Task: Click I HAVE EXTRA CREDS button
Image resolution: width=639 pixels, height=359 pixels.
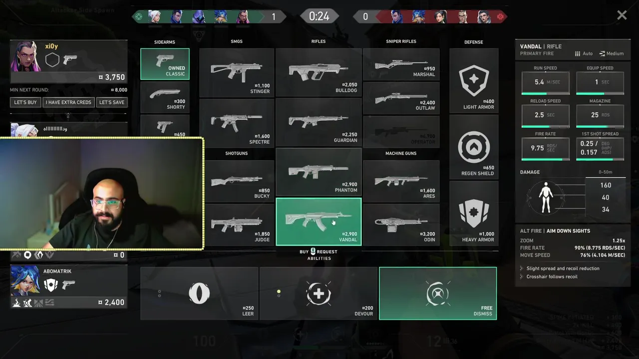Action: point(68,102)
